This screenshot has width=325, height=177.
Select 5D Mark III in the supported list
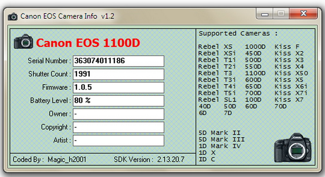pyautogui.click(x=221, y=139)
